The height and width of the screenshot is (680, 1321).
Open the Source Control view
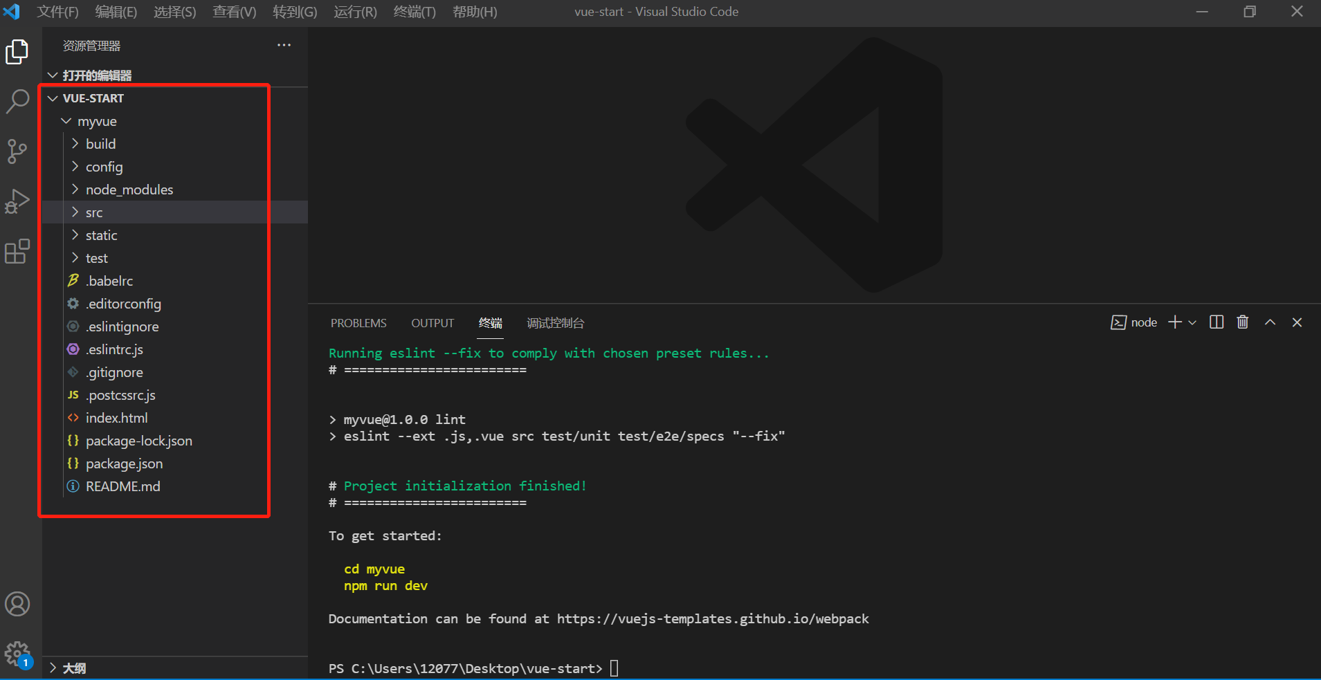pos(17,151)
